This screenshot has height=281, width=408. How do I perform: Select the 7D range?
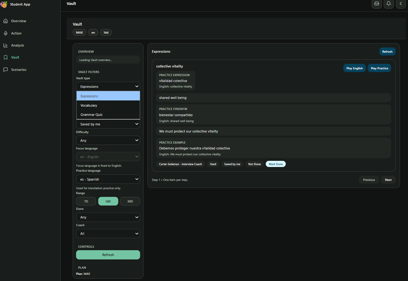pyautogui.click(x=86, y=201)
